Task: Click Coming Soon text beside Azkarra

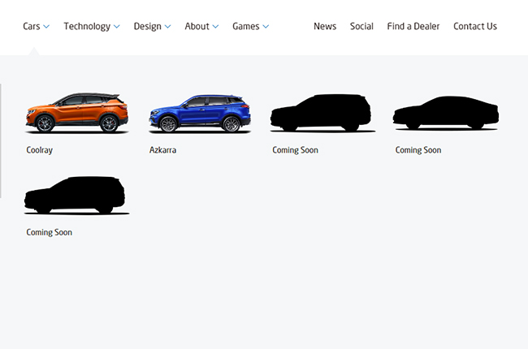Action: click(x=296, y=150)
